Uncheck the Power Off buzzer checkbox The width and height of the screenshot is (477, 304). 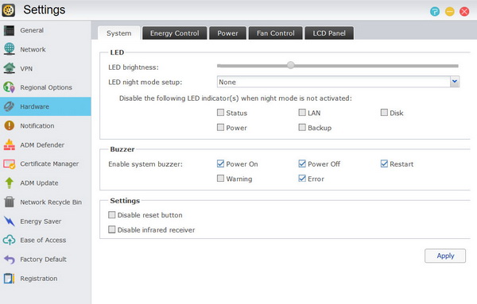pos(302,164)
